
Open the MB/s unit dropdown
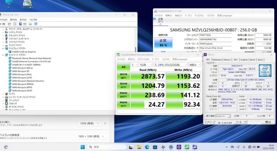pyautogui.click(x=194, y=65)
